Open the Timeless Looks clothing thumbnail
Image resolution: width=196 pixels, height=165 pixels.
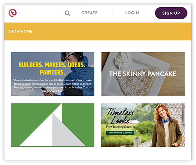[x=143, y=125]
